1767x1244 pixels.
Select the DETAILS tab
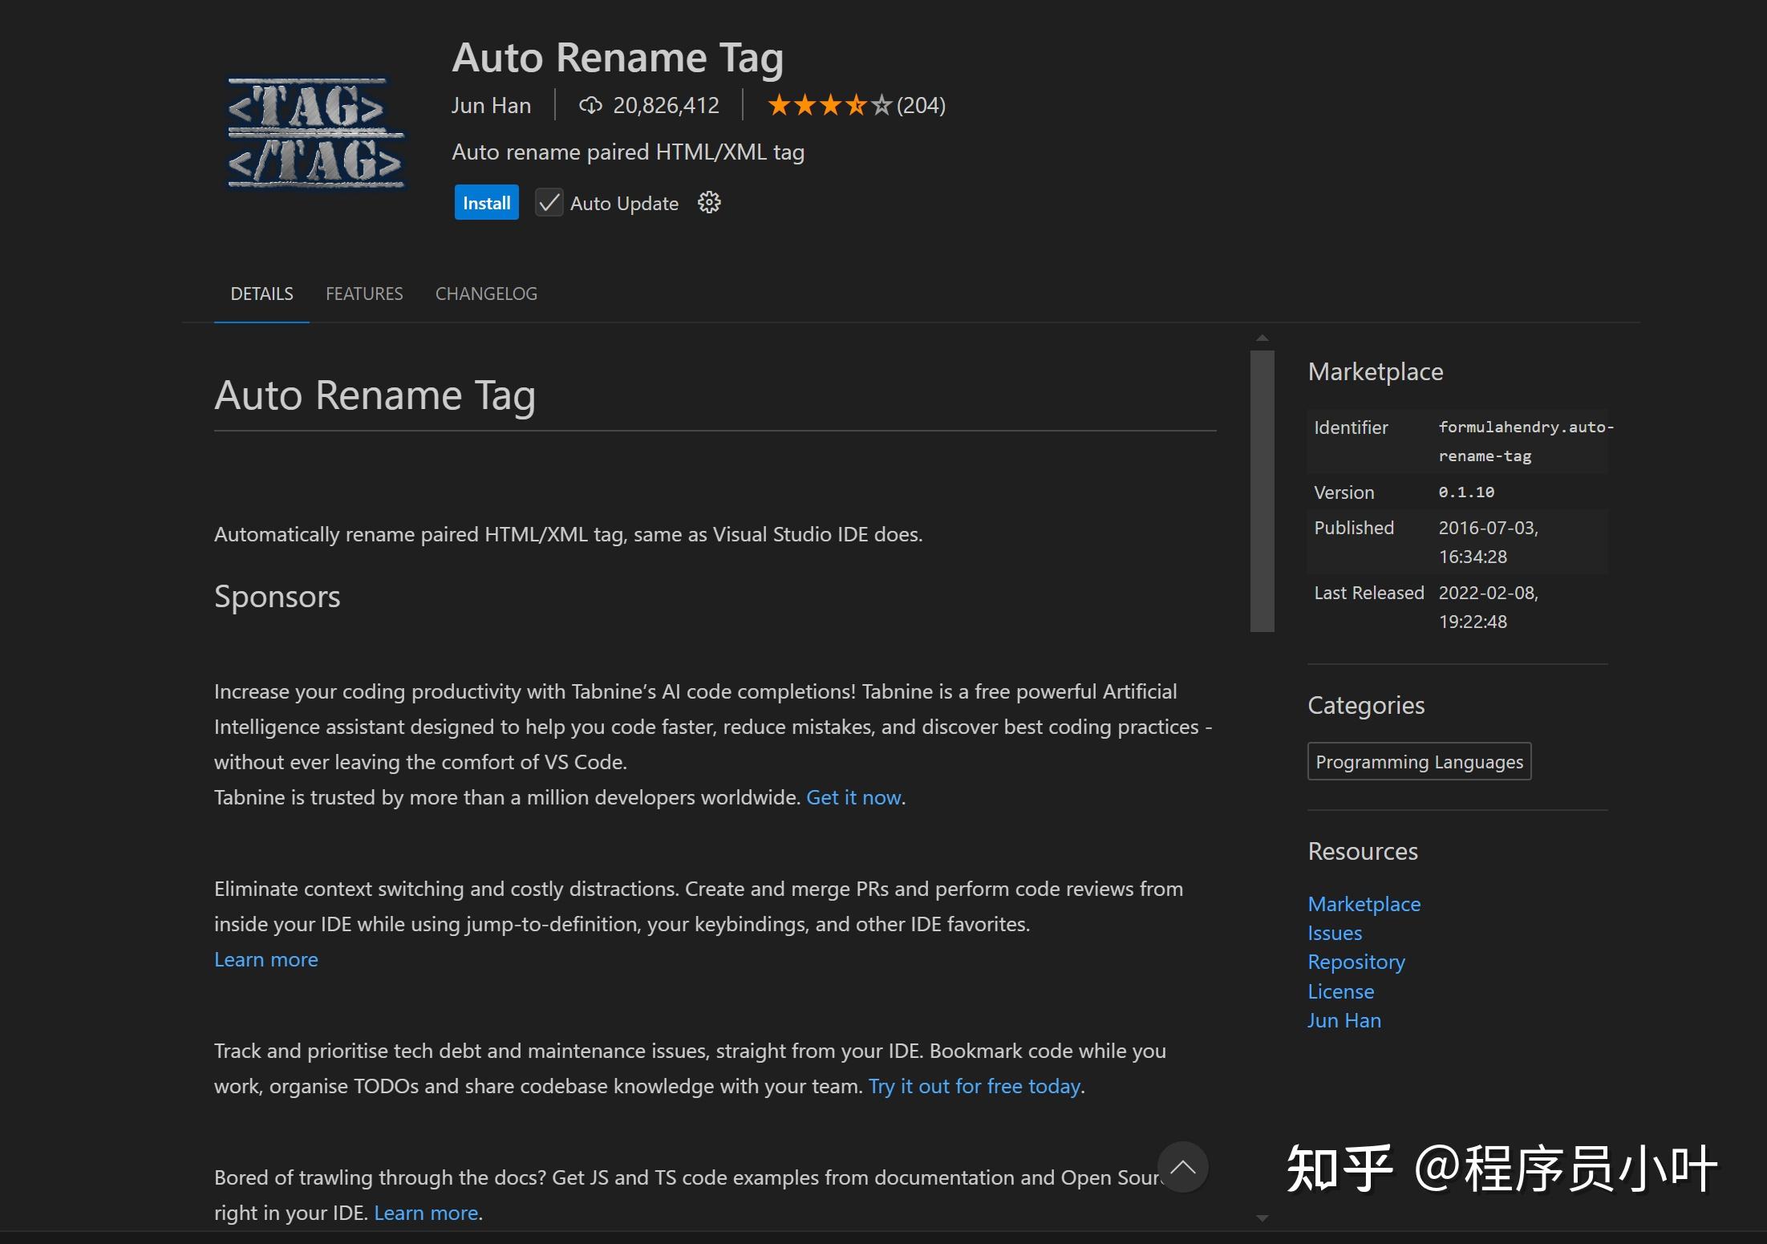point(261,294)
